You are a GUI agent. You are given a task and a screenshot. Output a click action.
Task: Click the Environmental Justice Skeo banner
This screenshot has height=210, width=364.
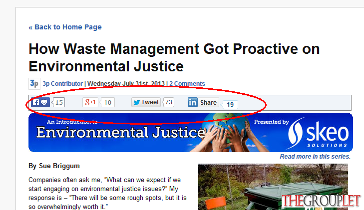[x=191, y=132]
